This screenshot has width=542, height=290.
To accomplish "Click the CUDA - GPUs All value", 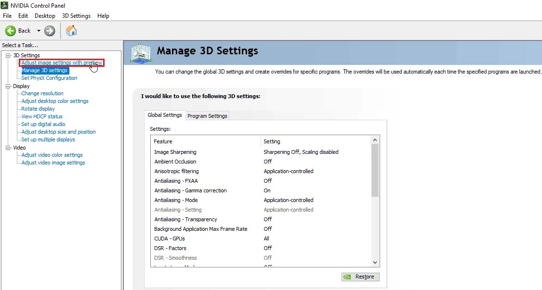I will pyautogui.click(x=266, y=239).
